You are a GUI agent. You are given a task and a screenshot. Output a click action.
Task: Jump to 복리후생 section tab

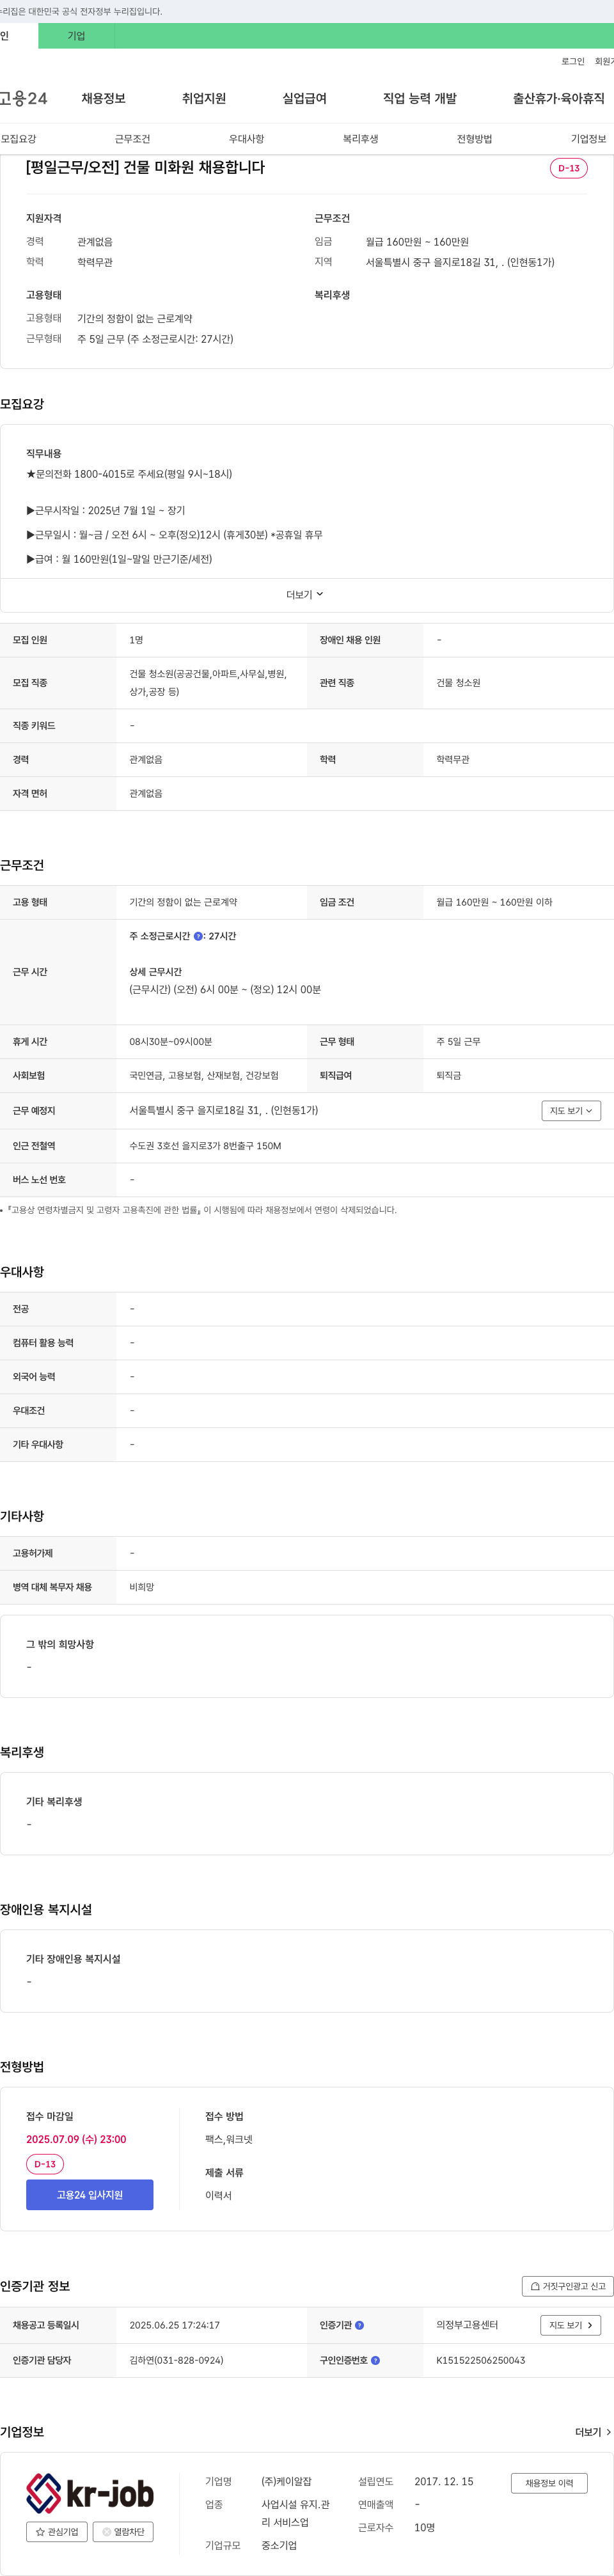(360, 139)
